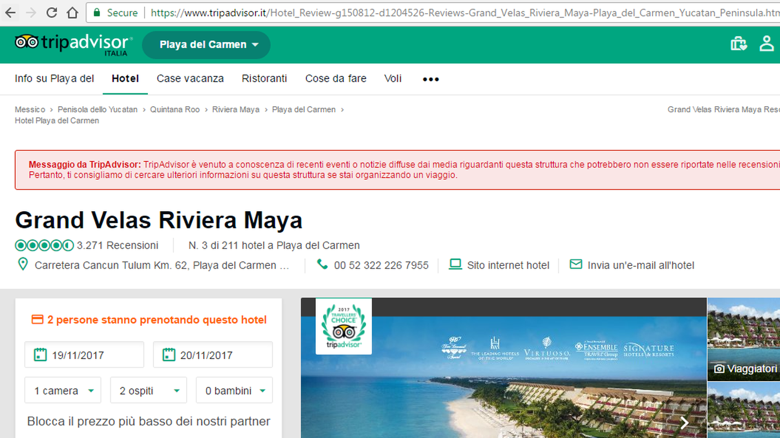Open the trips suitcase icon in header
The image size is (780, 438).
(738, 44)
